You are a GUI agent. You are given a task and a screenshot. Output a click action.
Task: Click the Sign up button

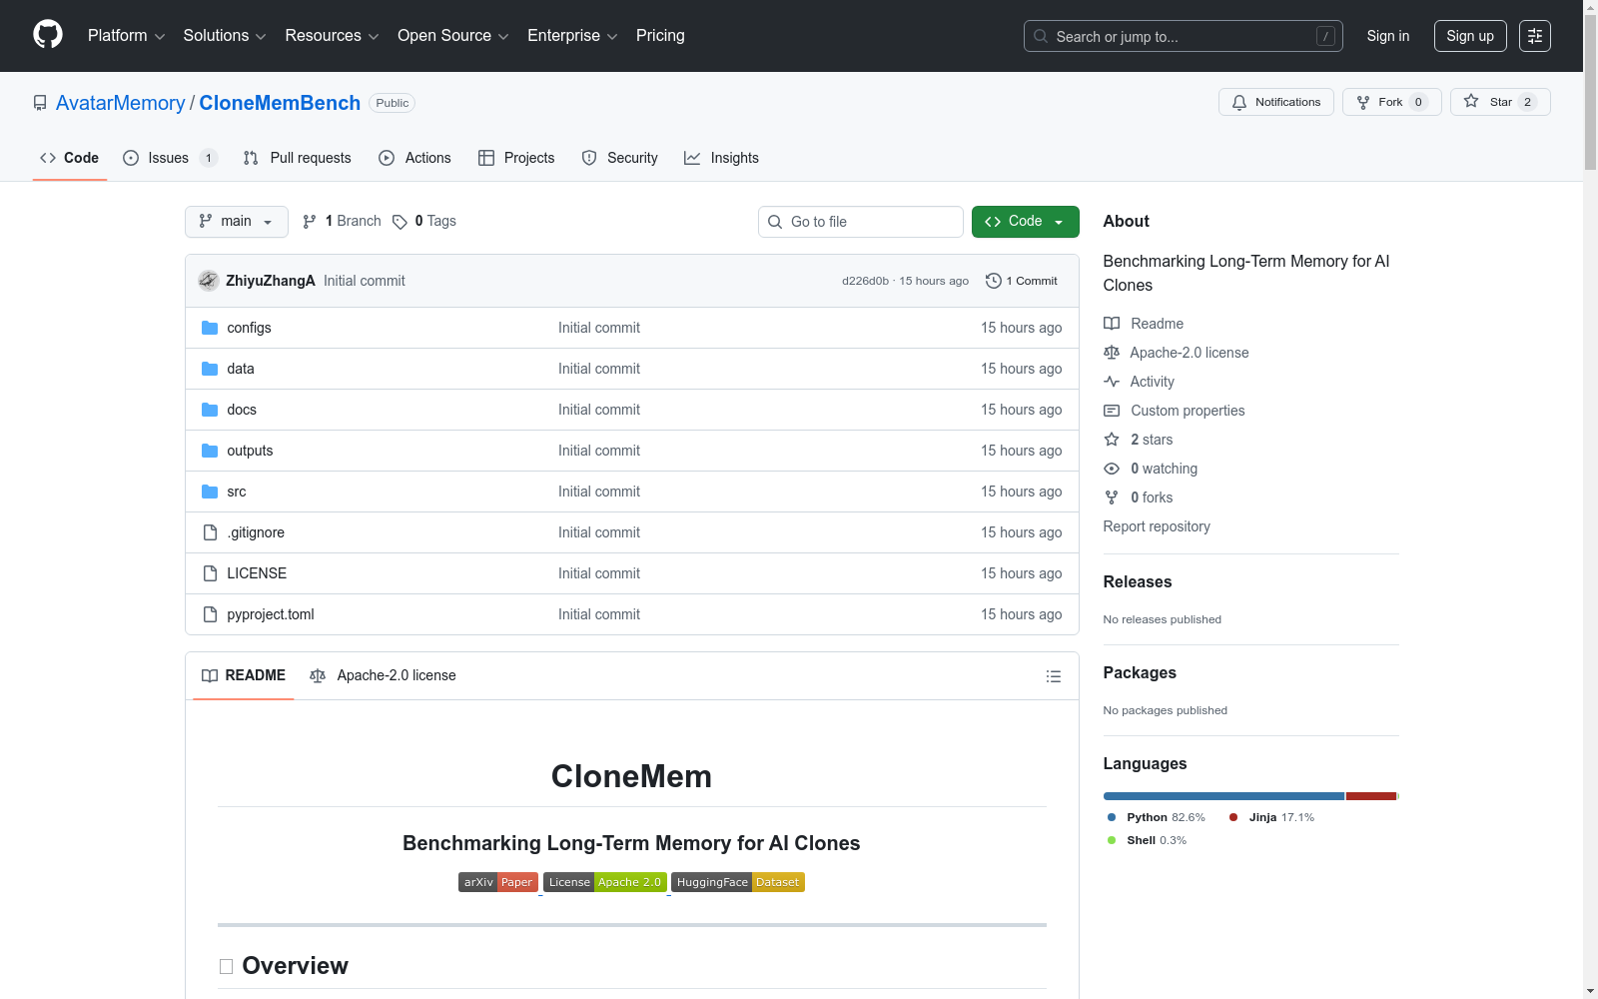click(1470, 36)
